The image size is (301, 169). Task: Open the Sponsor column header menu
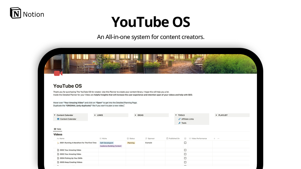point(150,138)
